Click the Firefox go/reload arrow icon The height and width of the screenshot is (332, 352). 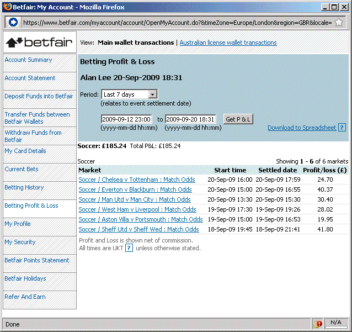[x=13, y=23]
